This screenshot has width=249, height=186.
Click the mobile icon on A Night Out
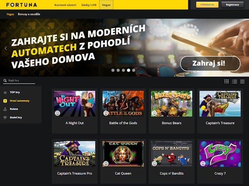tap(58, 113)
